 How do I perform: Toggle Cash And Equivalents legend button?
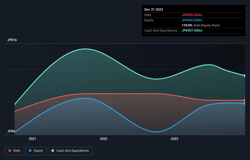coord(70,151)
